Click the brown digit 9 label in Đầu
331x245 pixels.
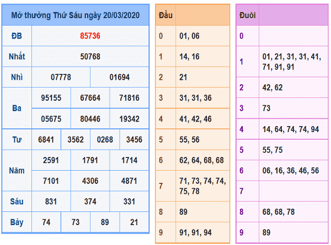coord(161,232)
